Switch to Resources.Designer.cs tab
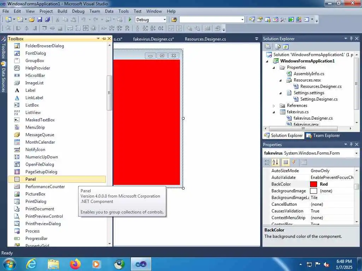 [x=205, y=39]
